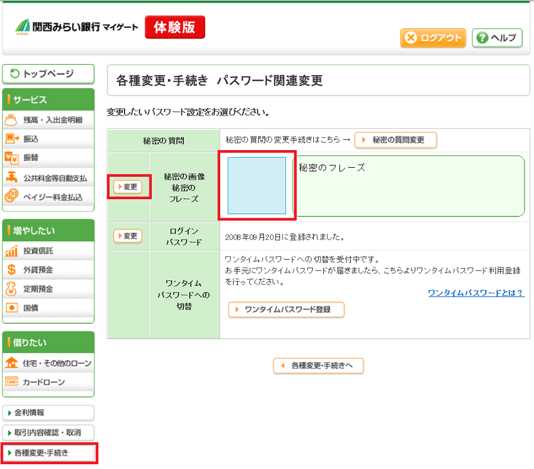Open 定期預金 in the sidebar

pyautogui.click(x=49, y=289)
